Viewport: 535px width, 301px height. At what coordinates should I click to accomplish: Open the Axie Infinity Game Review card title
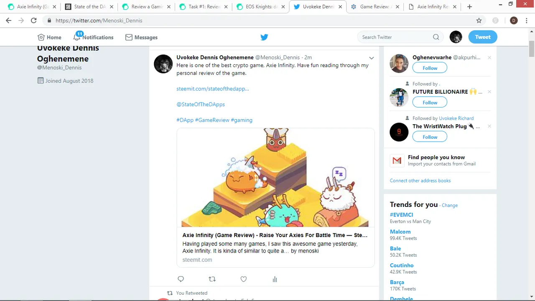coord(275,235)
